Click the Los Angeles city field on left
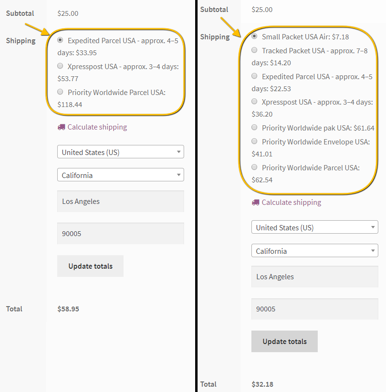This screenshot has height=392, width=386. click(121, 201)
